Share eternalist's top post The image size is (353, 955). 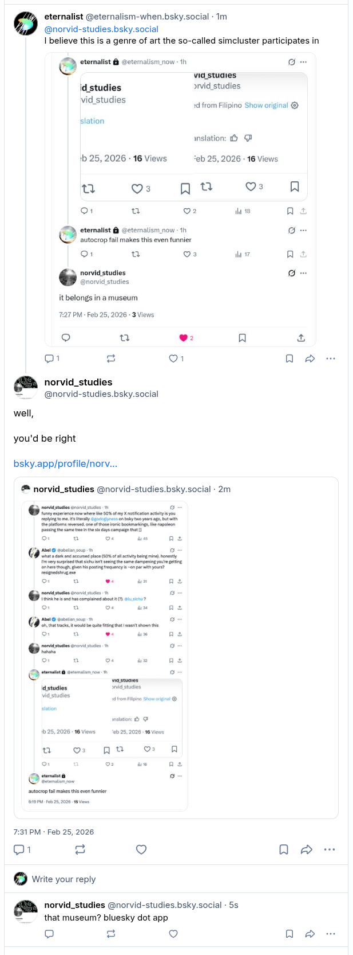(x=310, y=358)
